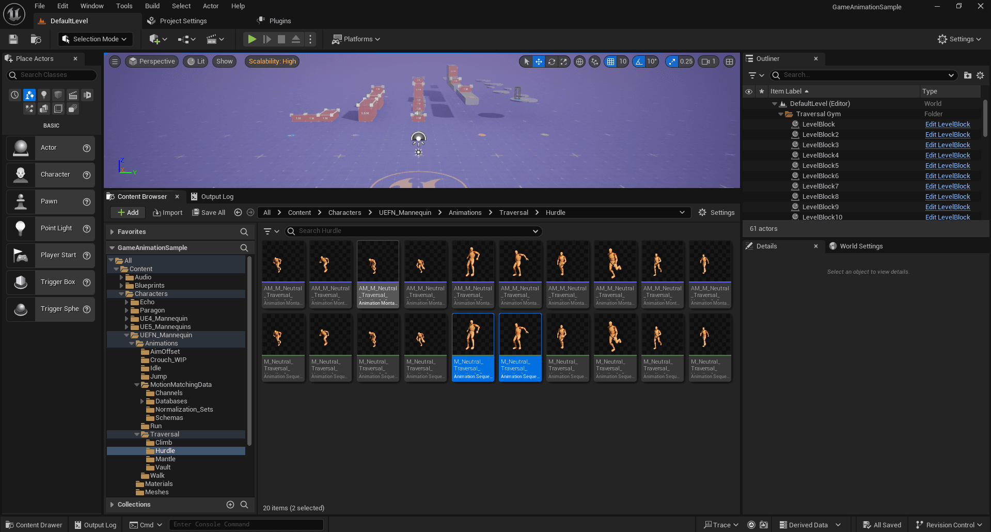Create a new folder in the Outliner
Screen dimensions: 991x532
[x=967, y=75]
